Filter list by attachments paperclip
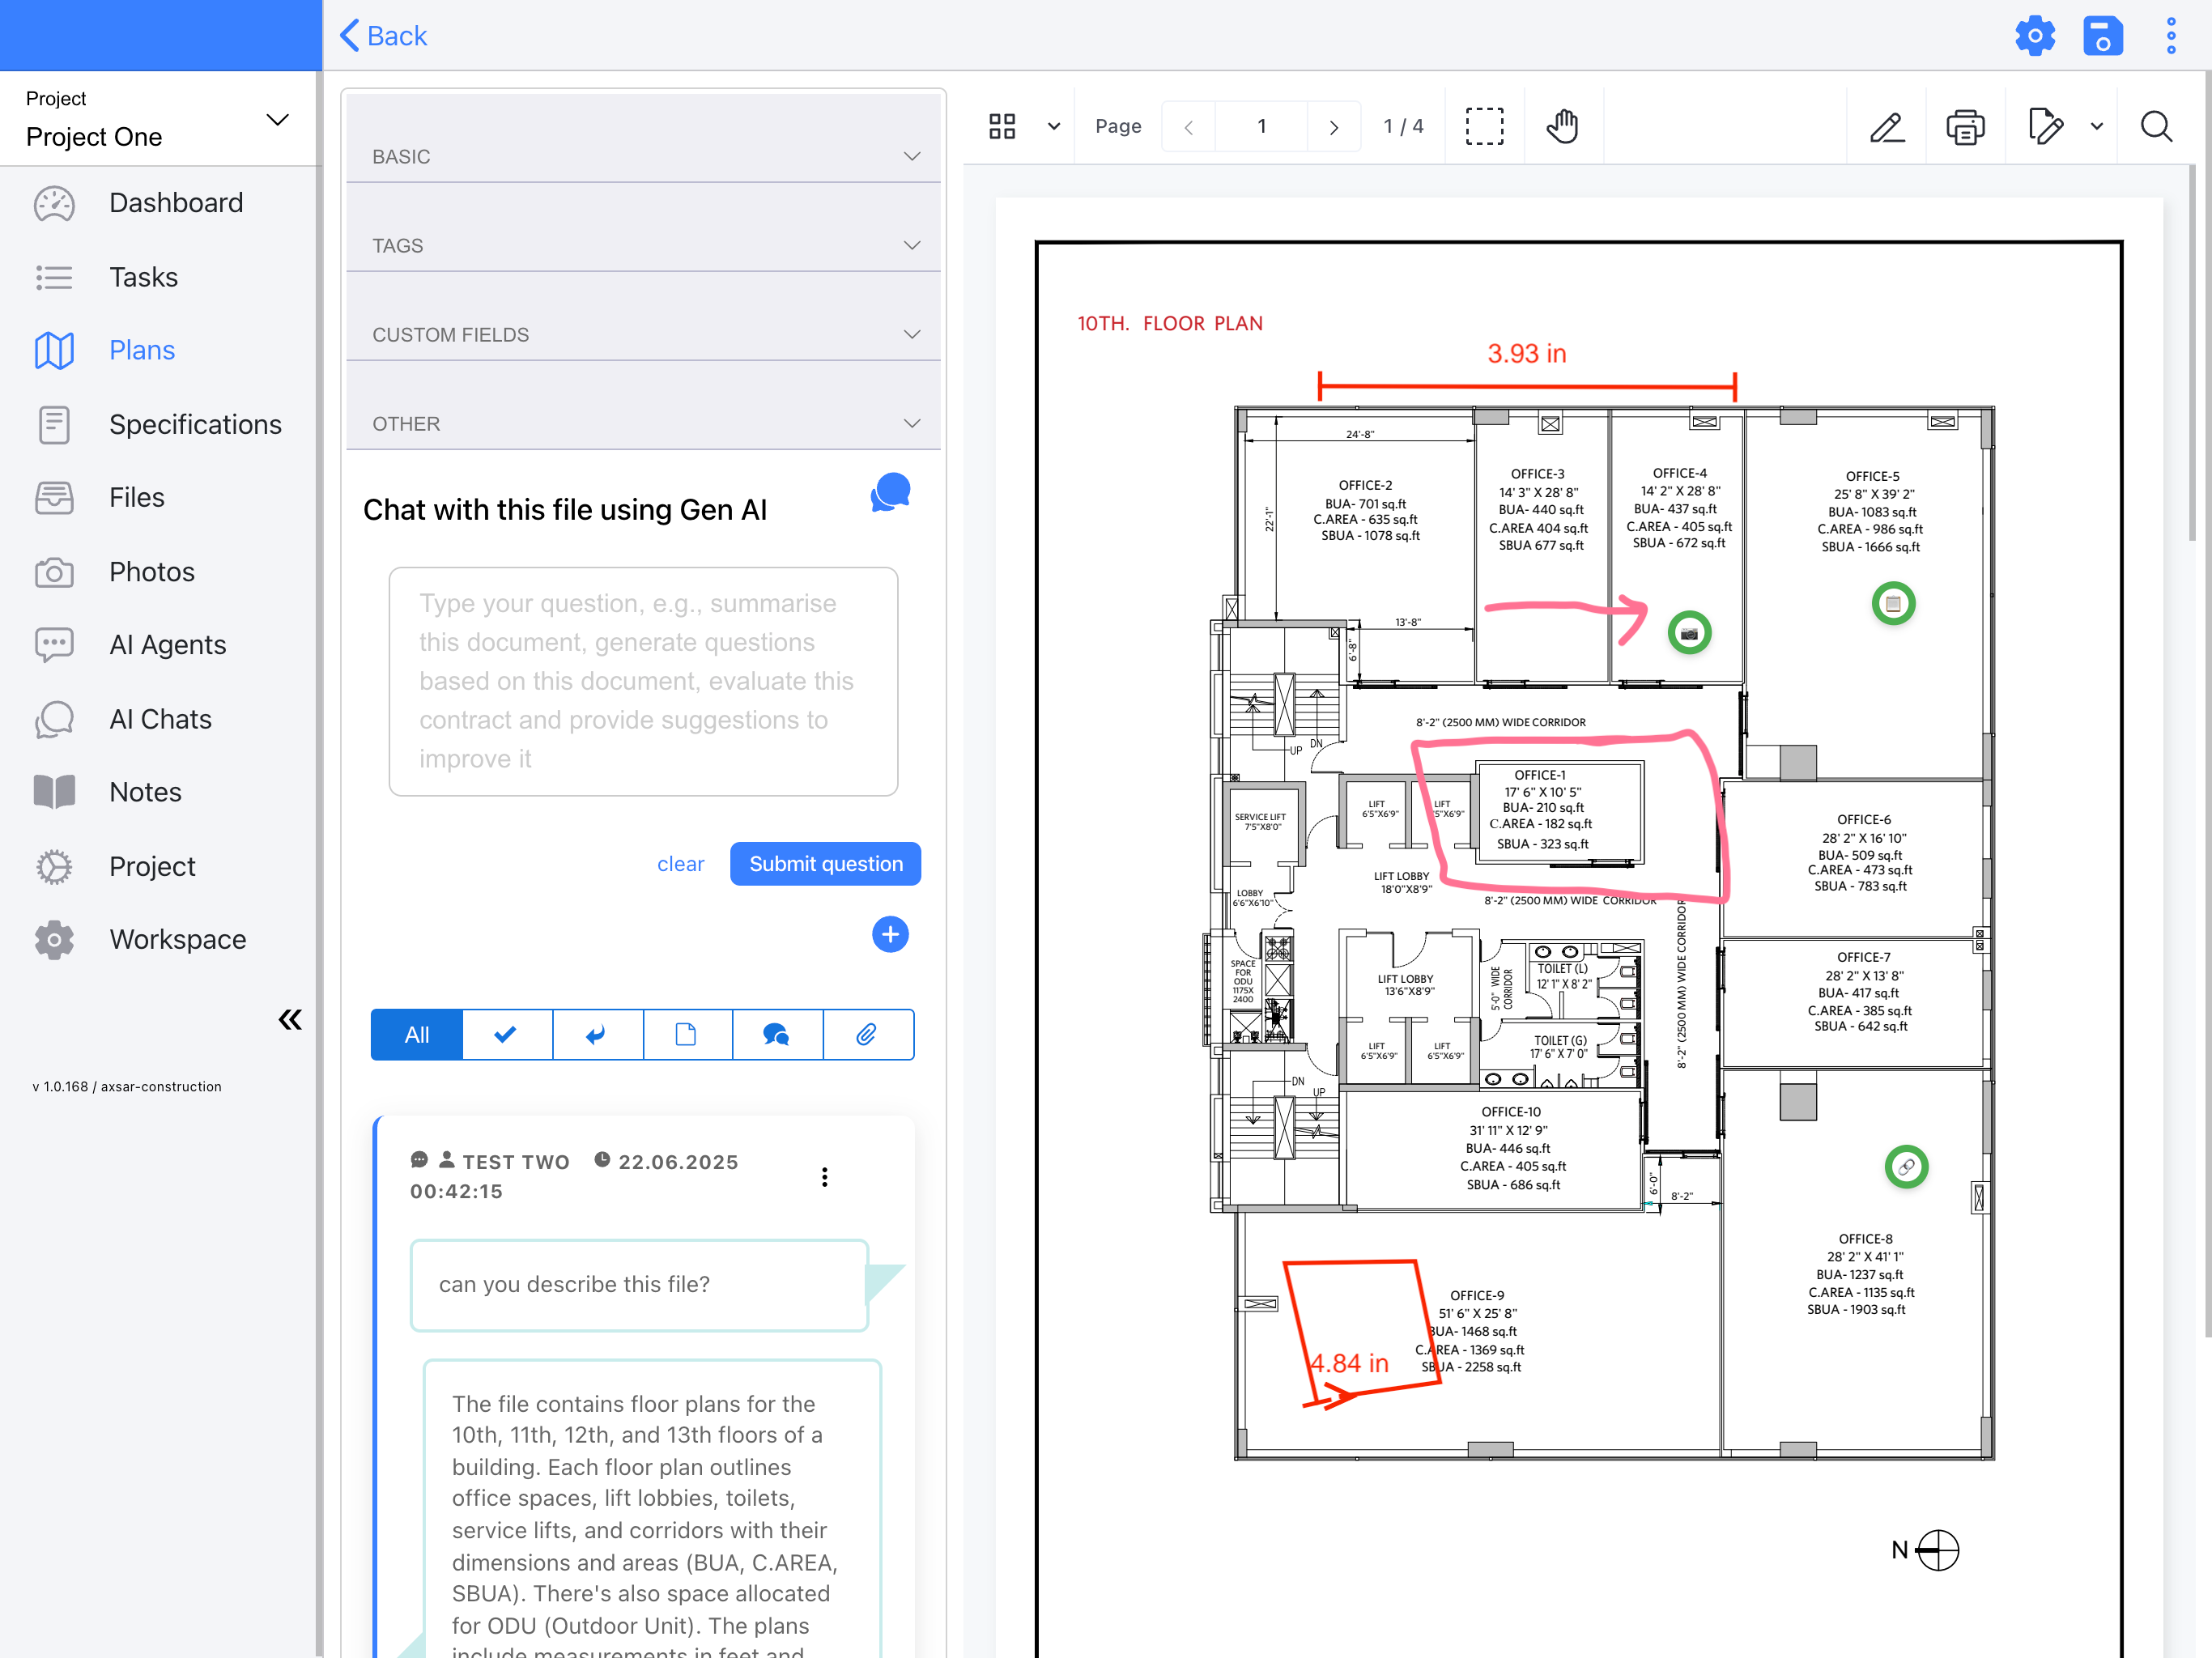 [867, 1034]
